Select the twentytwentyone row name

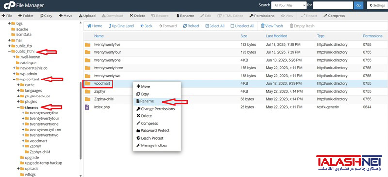107,60
